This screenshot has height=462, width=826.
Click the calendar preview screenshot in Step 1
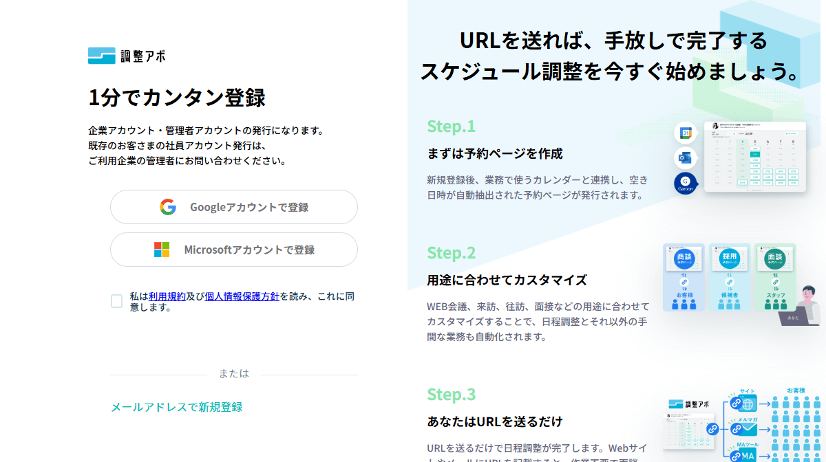coord(756,157)
